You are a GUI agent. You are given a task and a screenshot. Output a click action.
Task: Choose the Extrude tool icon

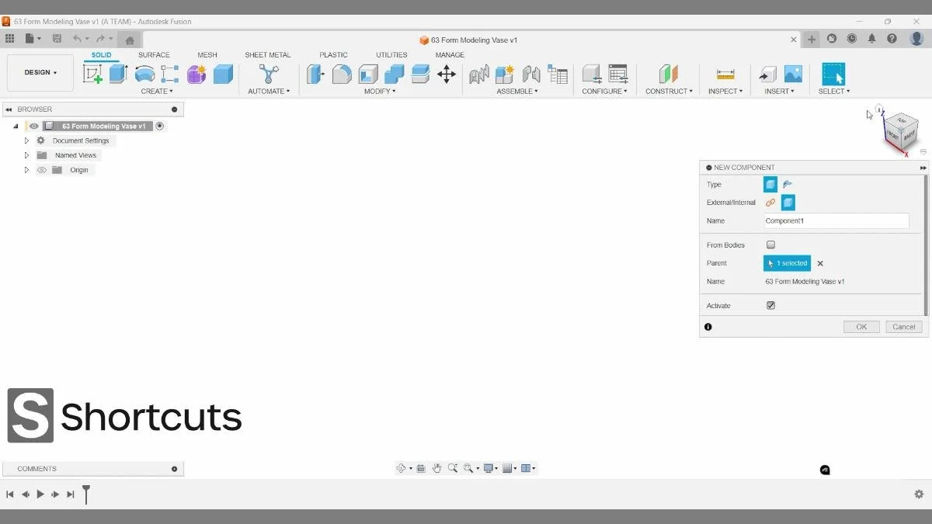[x=118, y=74]
